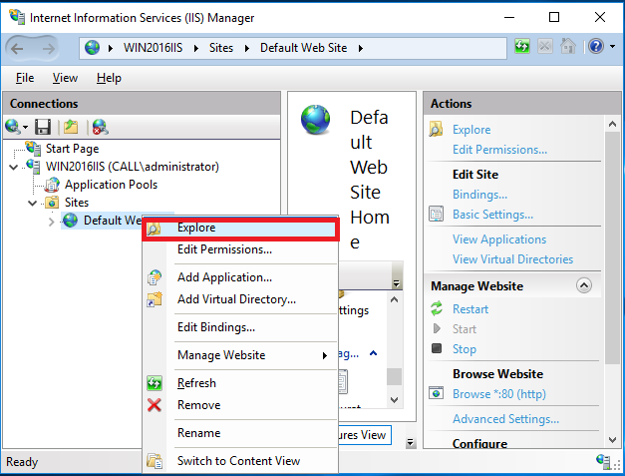Choose Rename in context menu
This screenshot has width=625, height=476.
[x=240, y=433]
